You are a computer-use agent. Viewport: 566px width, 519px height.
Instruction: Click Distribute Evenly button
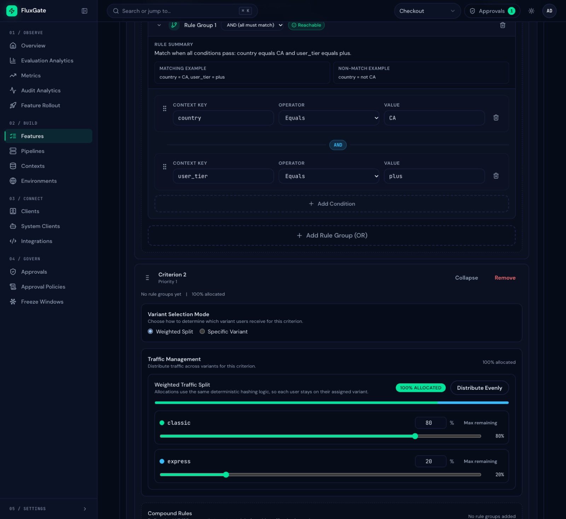coord(479,388)
